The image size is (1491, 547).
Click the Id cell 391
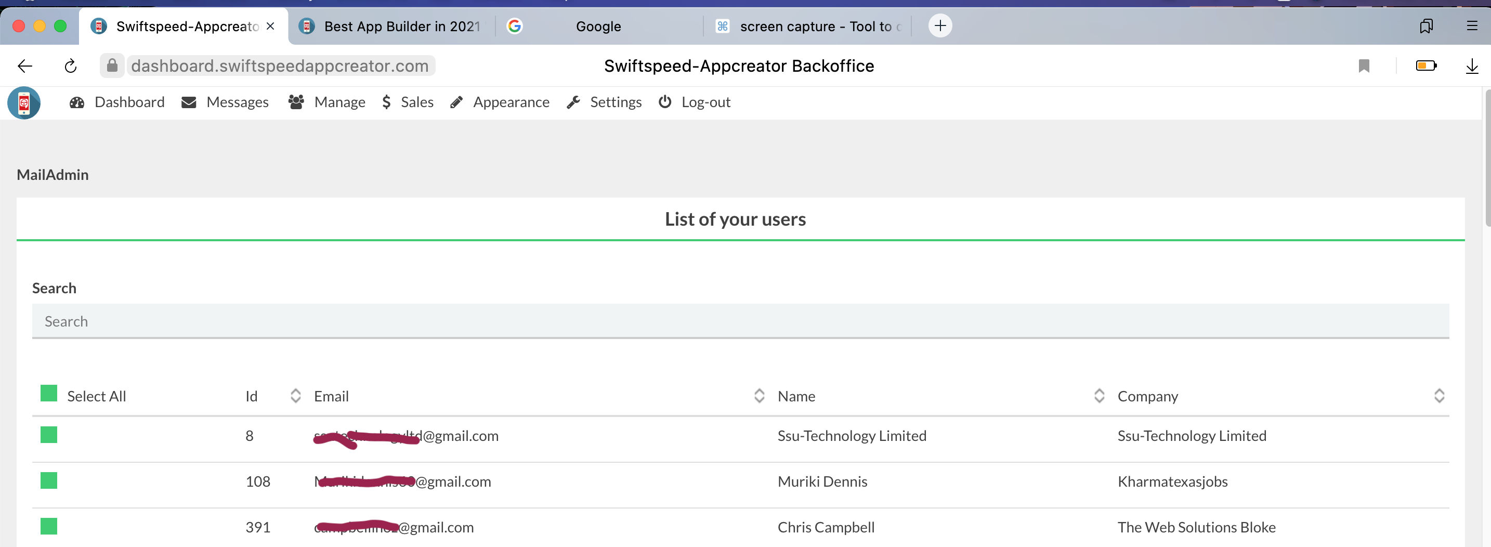[x=258, y=527]
